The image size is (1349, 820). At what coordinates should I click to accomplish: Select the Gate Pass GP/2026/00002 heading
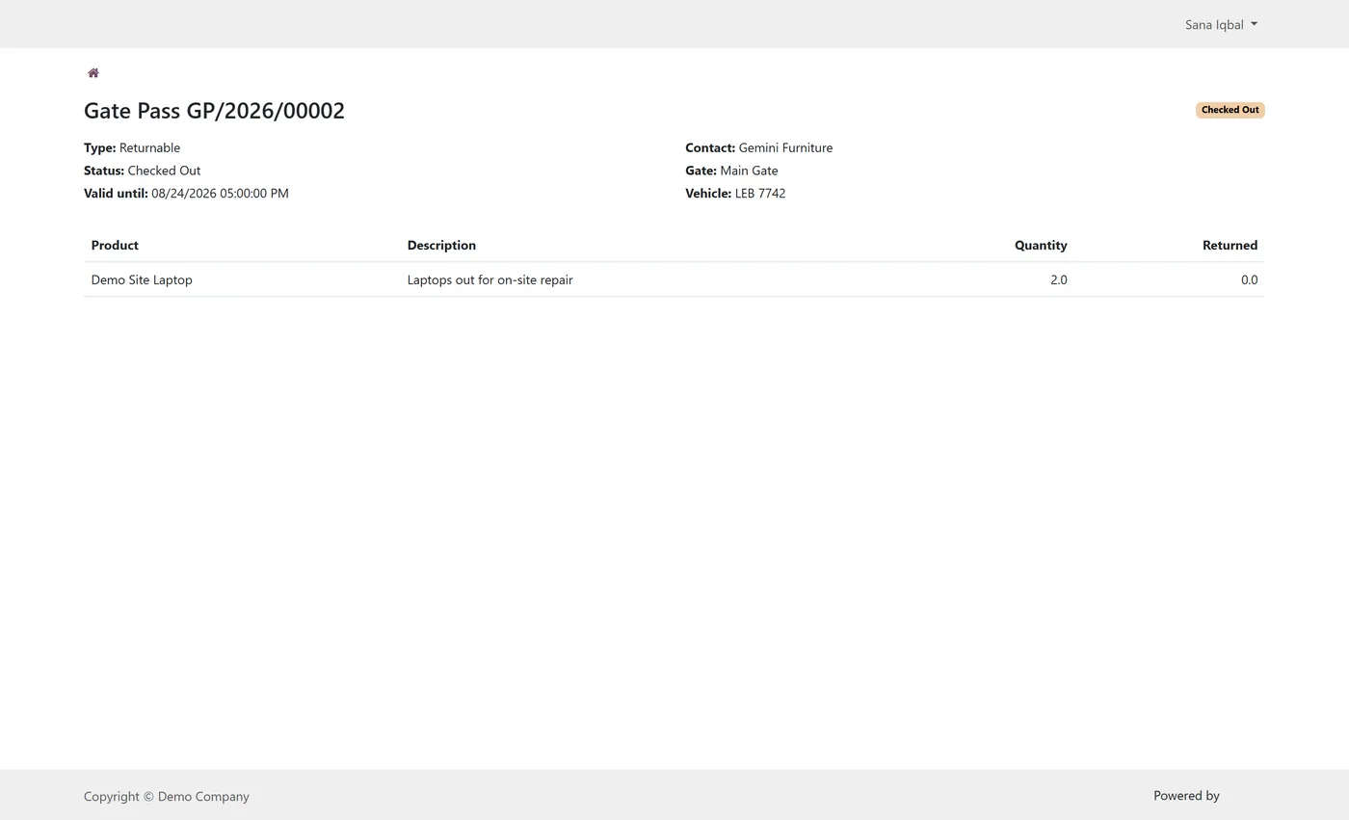[x=214, y=111]
